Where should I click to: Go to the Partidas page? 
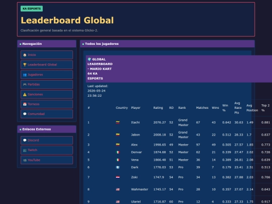(47, 84)
